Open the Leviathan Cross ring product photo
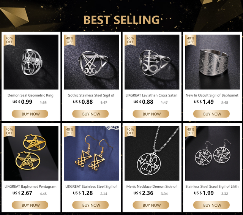Image resolution: width=243 pixels, height=215 pixels. pos(152,62)
